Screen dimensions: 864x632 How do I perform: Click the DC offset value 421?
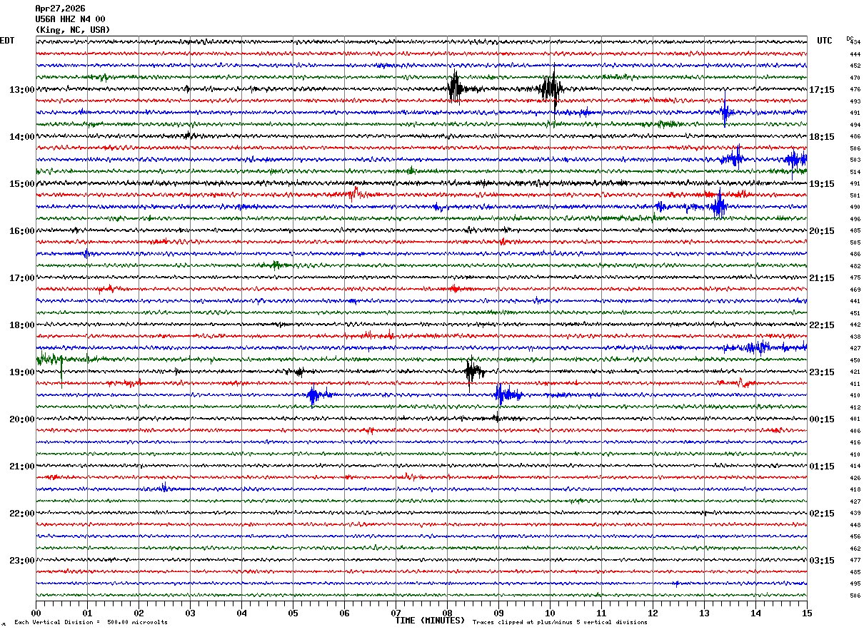[x=855, y=372]
